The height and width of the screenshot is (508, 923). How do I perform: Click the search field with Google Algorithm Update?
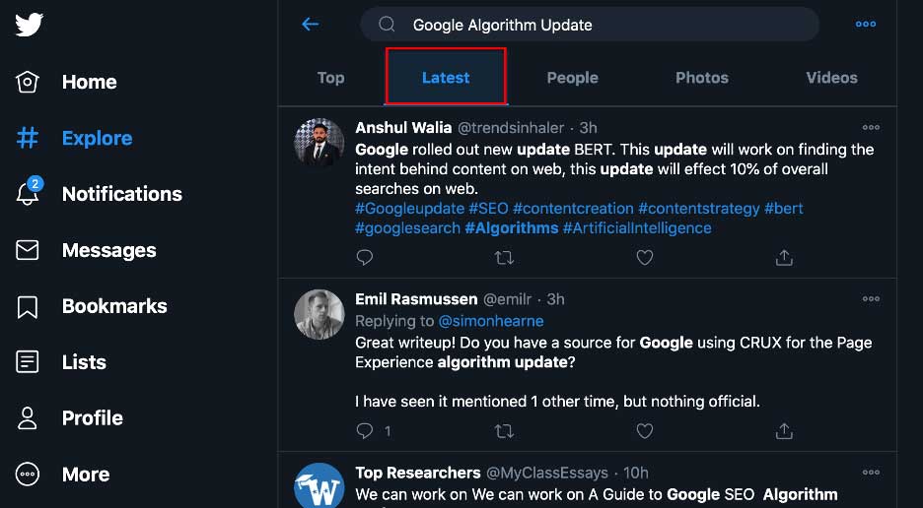point(590,25)
